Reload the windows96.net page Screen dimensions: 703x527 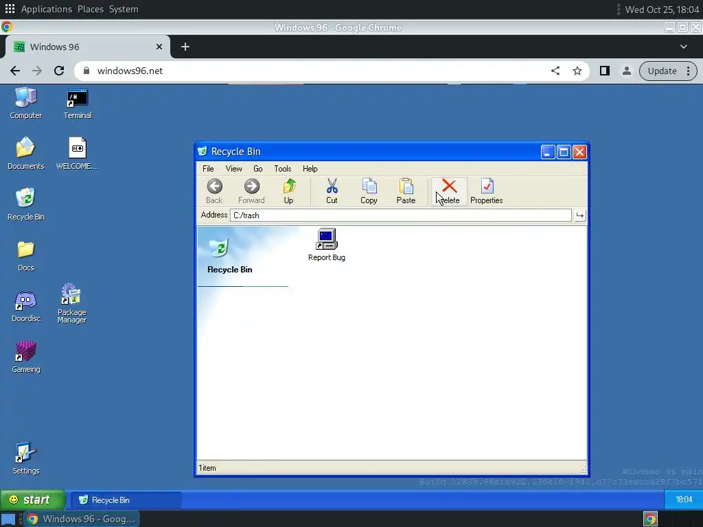click(x=59, y=71)
